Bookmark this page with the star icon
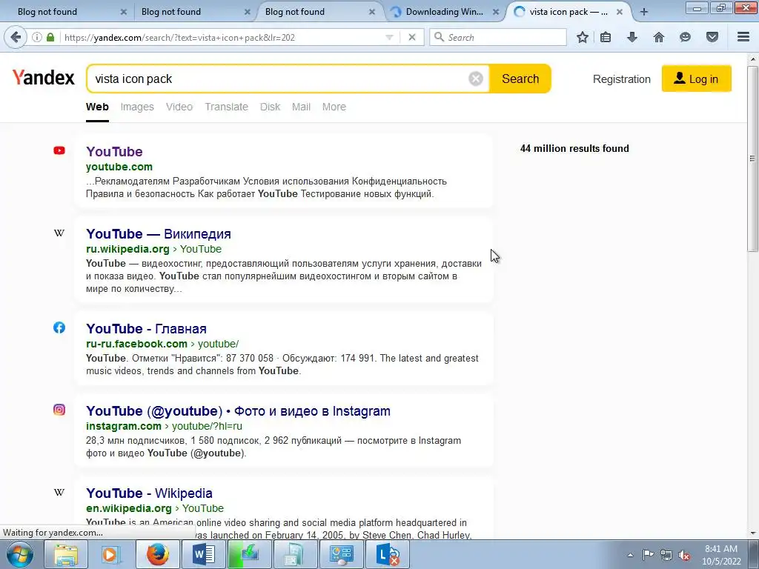 click(583, 37)
